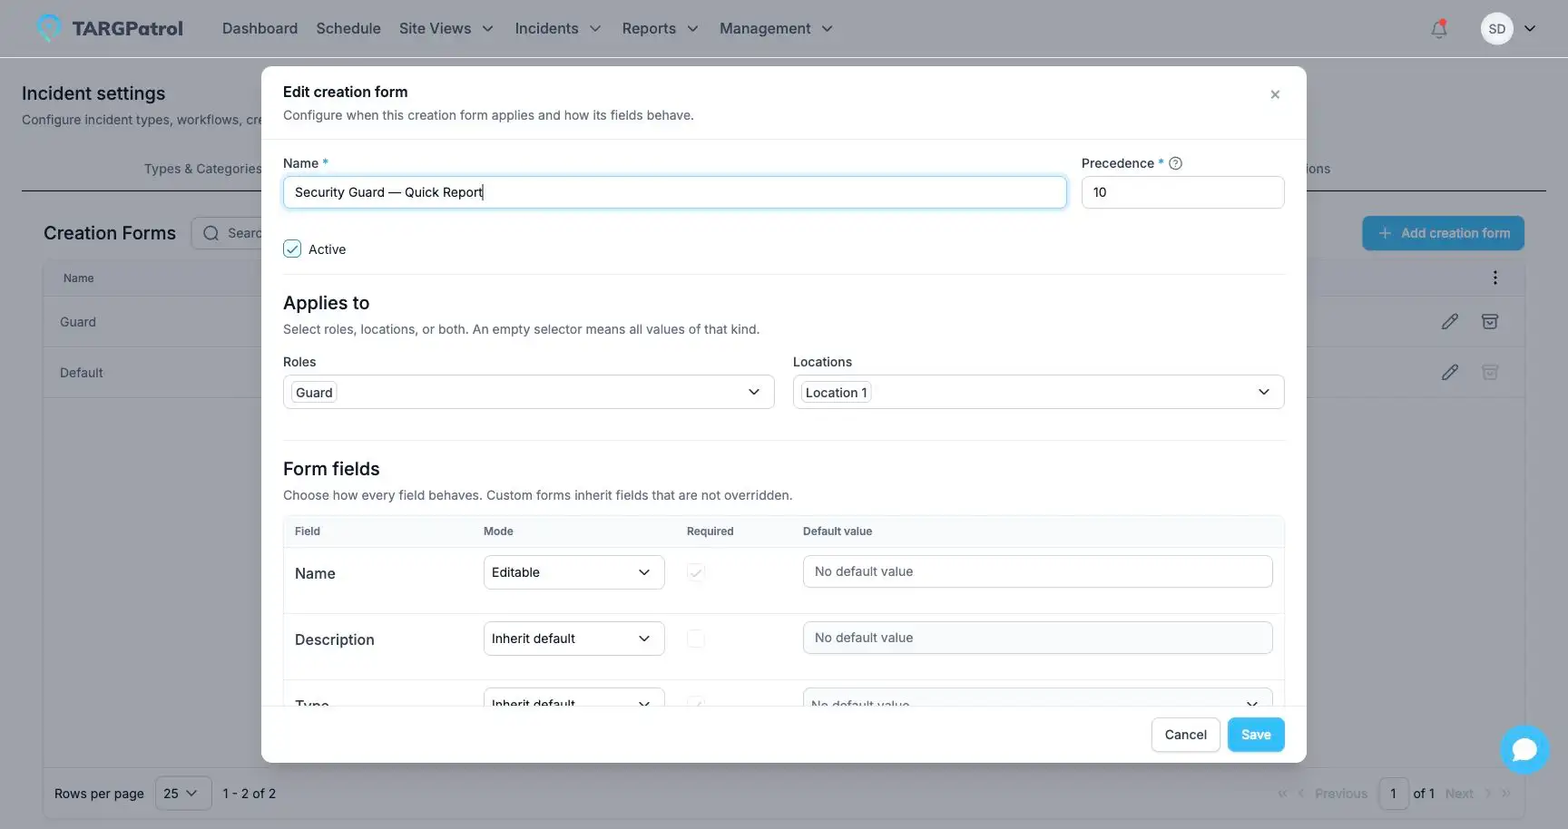Screen dimensions: 1568x829
Task: Close the Edit creation form dialog
Action: [x=1275, y=94]
